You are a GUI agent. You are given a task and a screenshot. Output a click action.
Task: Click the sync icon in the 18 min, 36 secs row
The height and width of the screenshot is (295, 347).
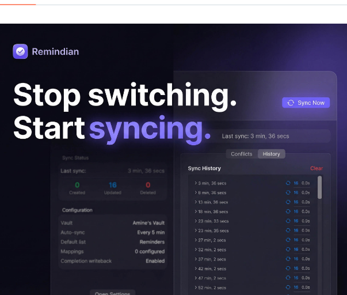point(288,211)
